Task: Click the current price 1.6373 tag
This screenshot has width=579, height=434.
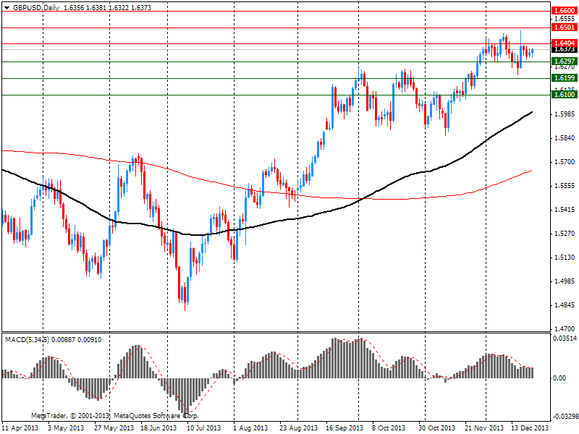Action: [563, 50]
